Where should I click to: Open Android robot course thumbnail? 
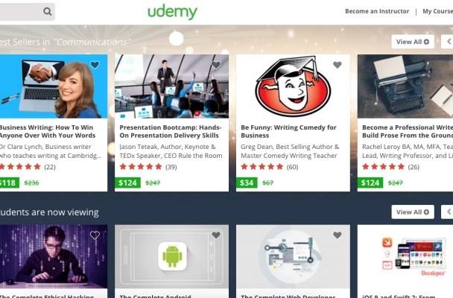pyautogui.click(x=171, y=257)
